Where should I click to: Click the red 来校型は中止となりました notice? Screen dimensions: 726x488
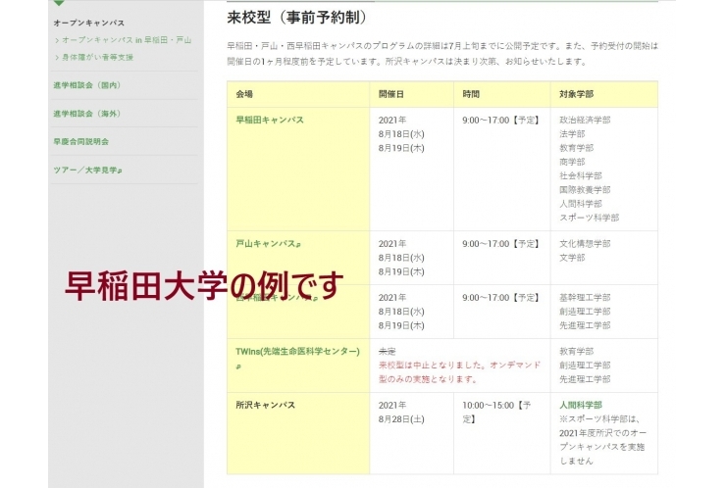(x=459, y=372)
